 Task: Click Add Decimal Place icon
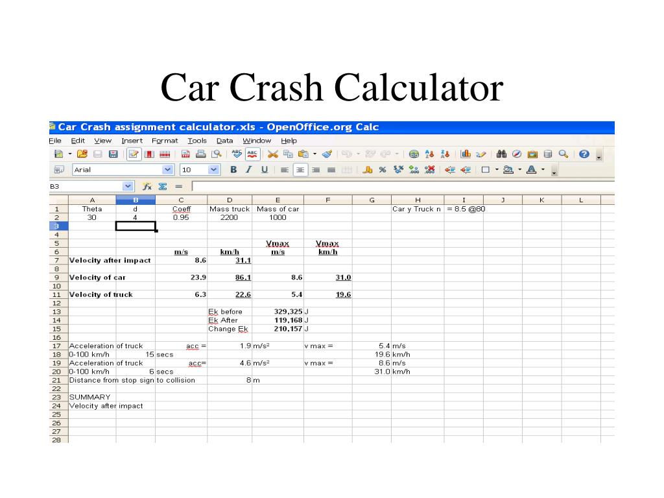pyautogui.click(x=414, y=170)
